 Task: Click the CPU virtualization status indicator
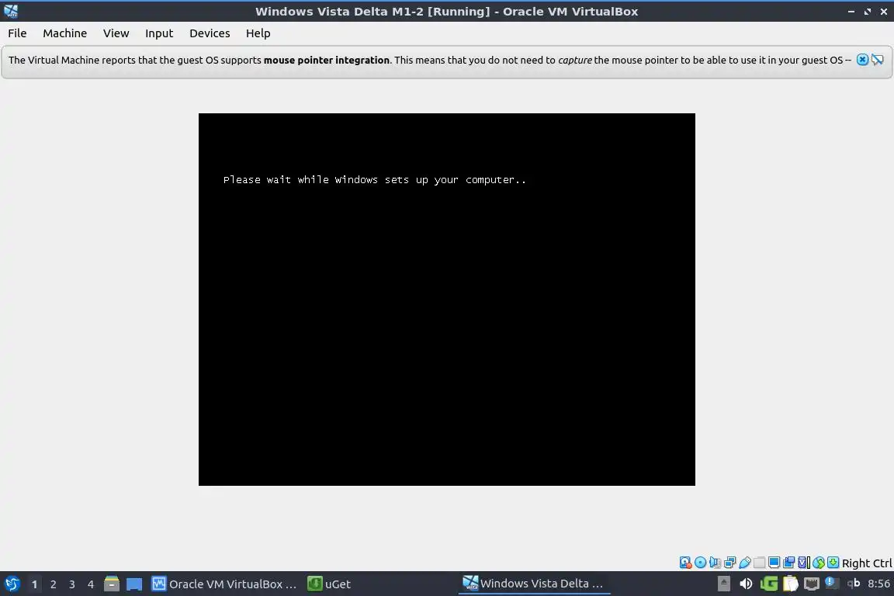point(804,563)
